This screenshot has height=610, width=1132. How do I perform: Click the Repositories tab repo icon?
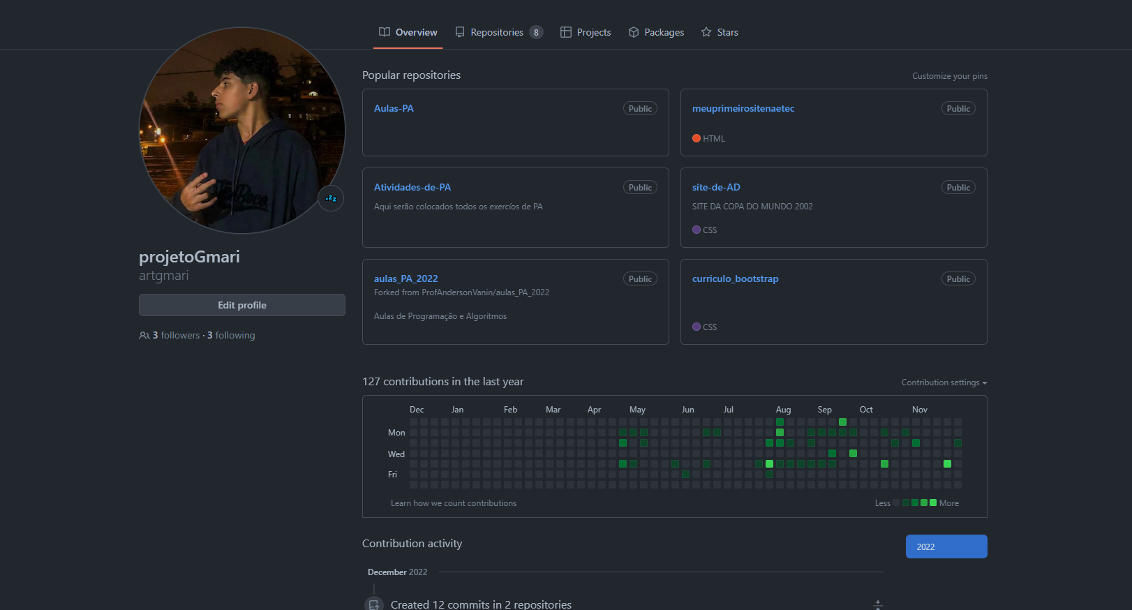[x=460, y=32]
